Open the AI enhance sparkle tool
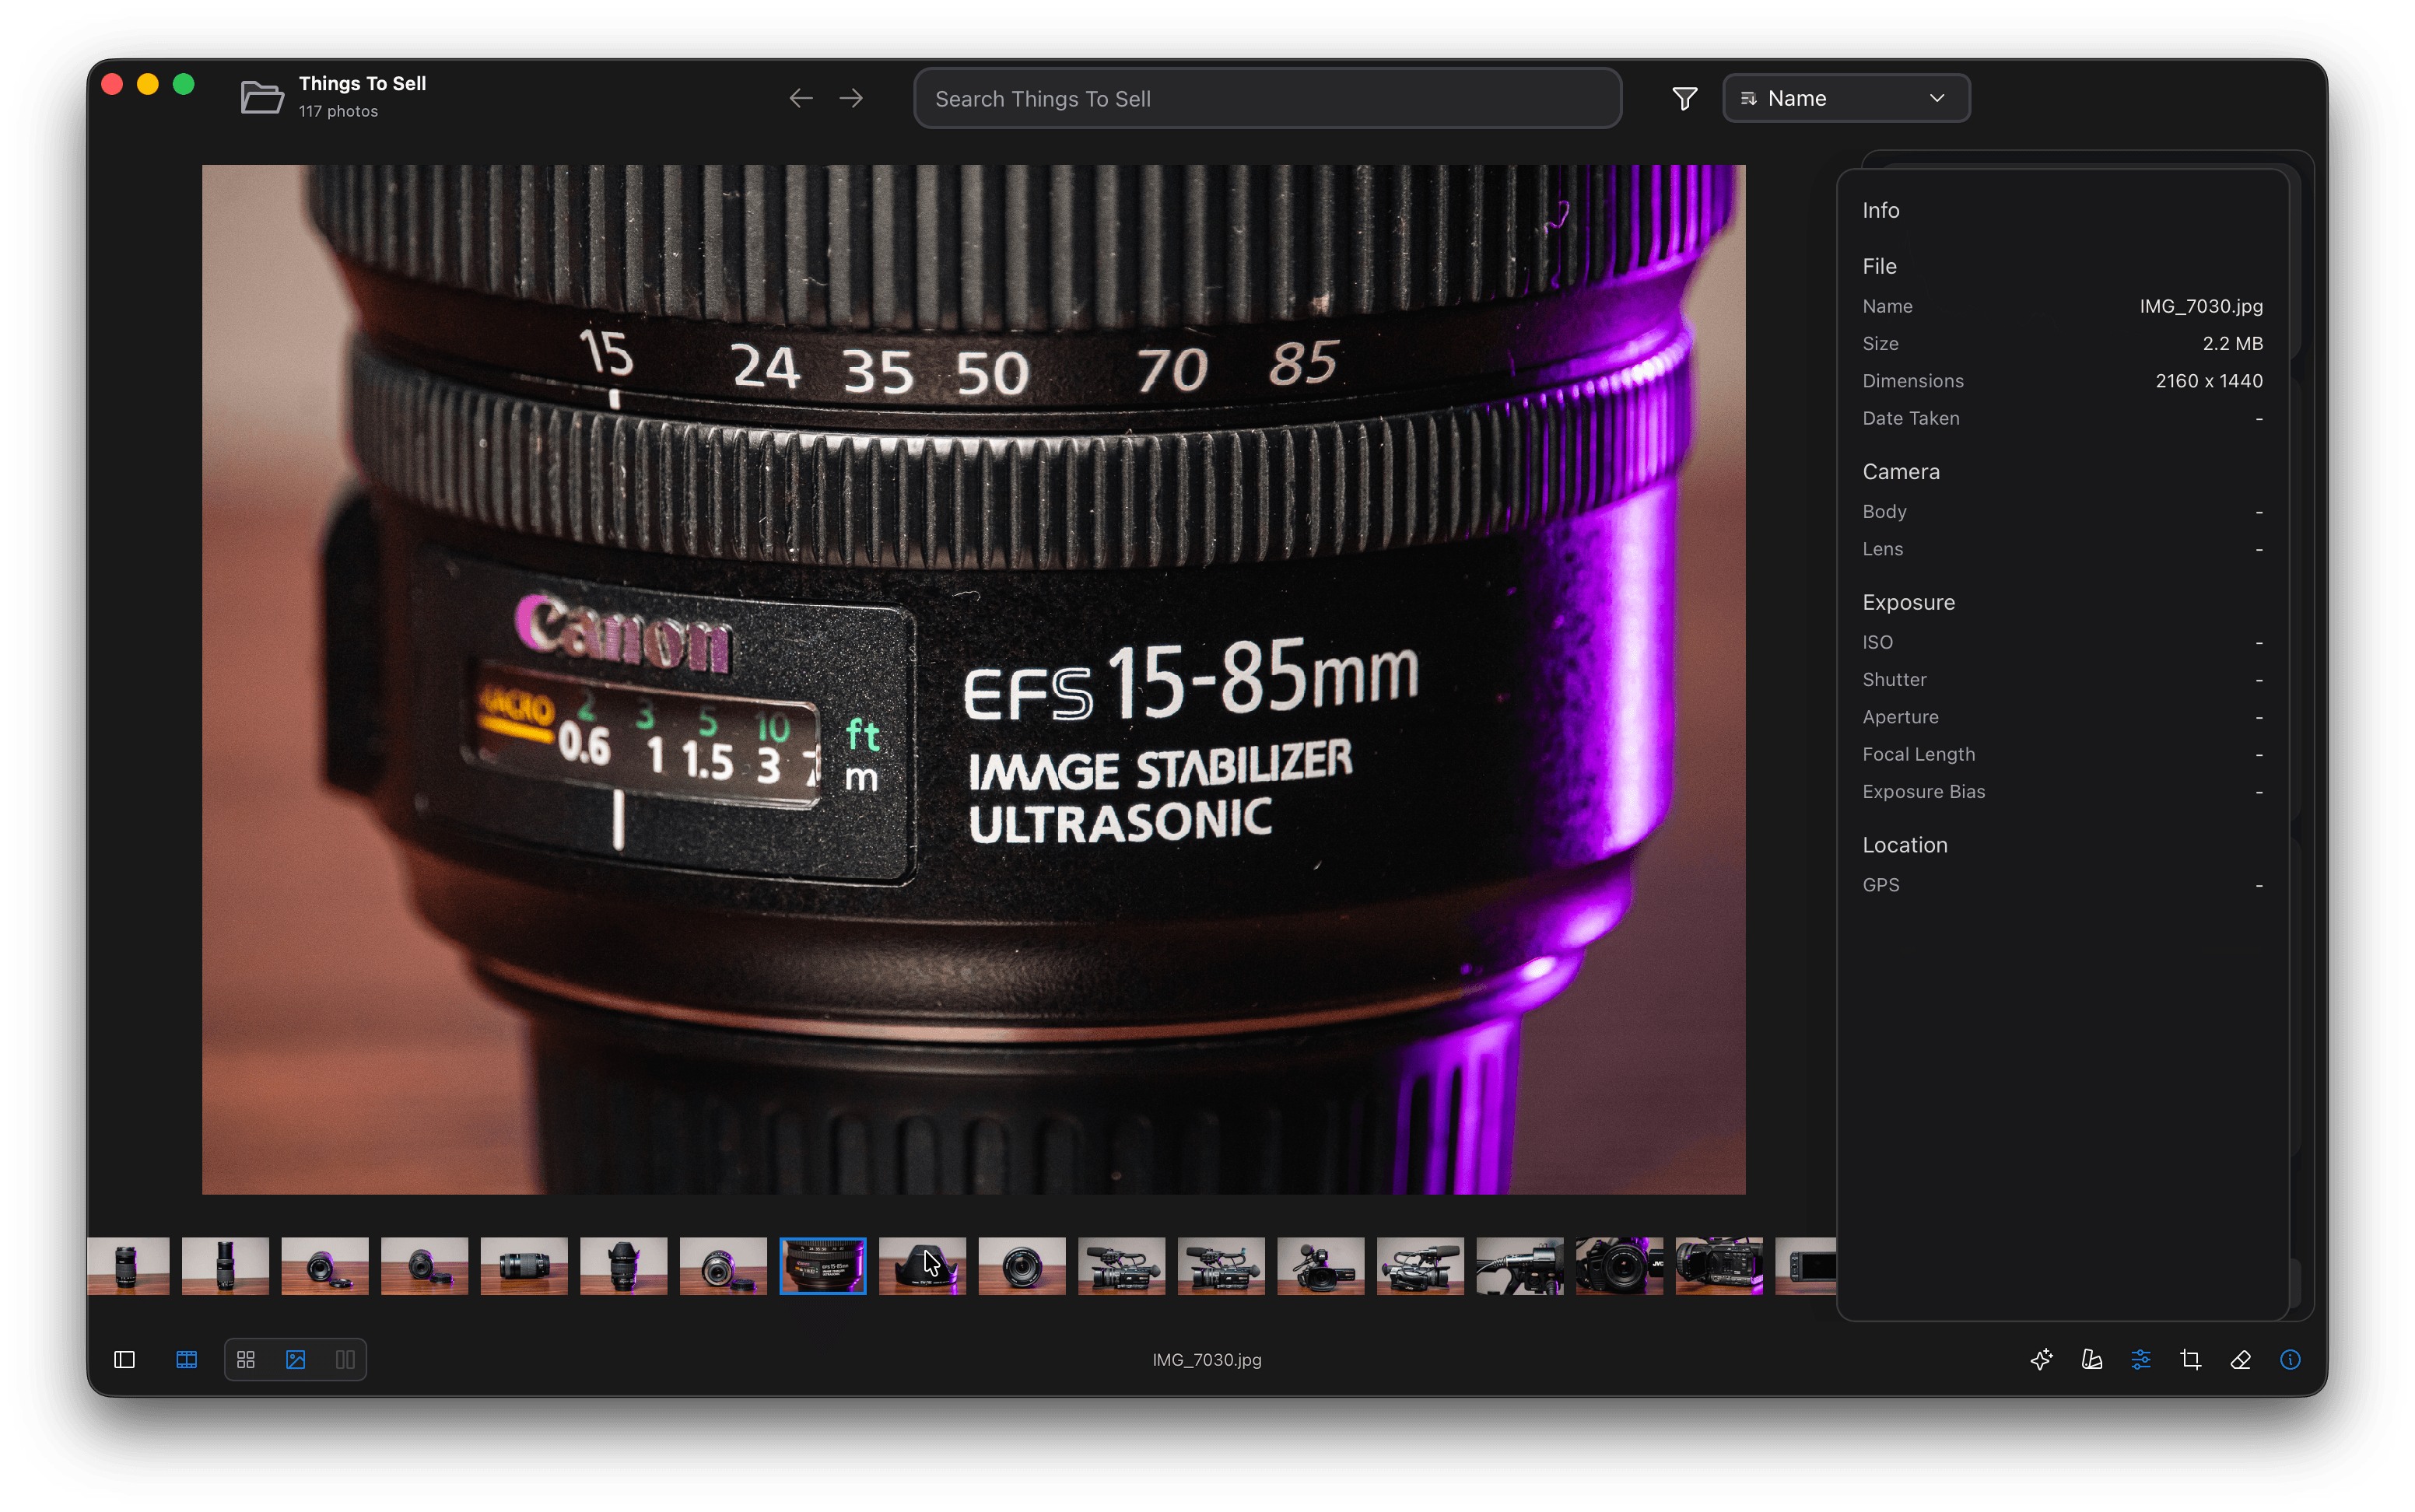The image size is (2415, 1512). [x=2042, y=1360]
